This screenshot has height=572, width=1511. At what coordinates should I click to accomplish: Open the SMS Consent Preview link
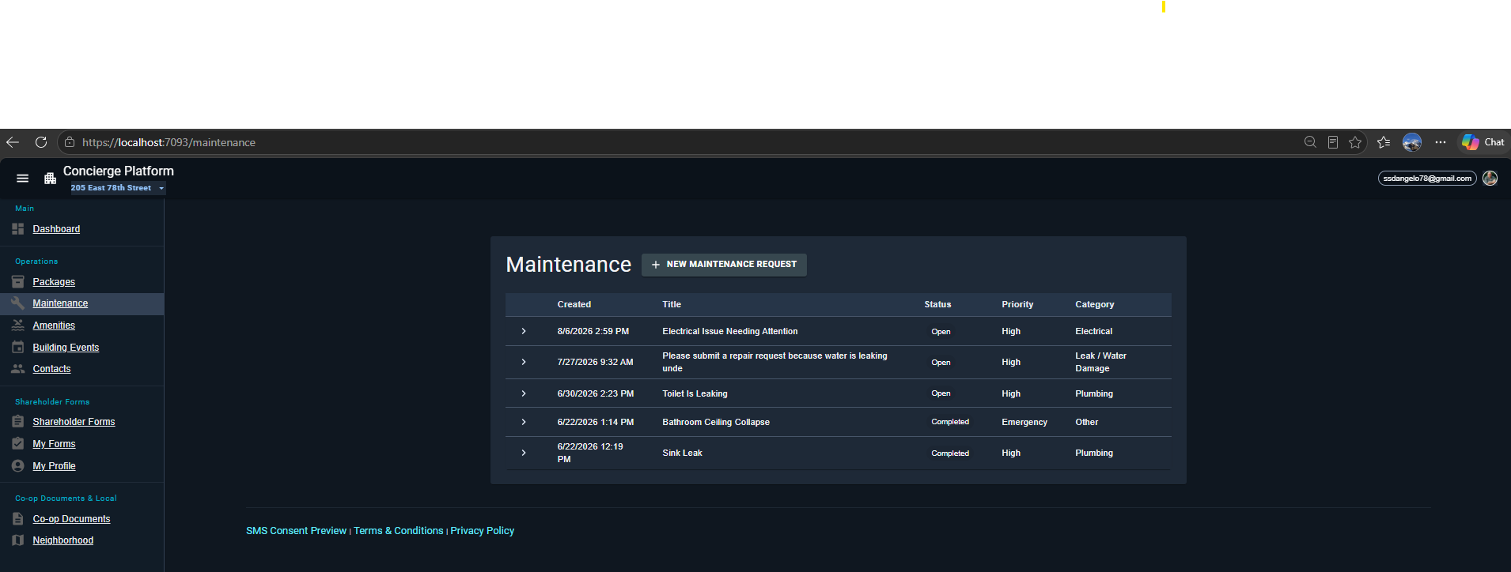(x=296, y=531)
